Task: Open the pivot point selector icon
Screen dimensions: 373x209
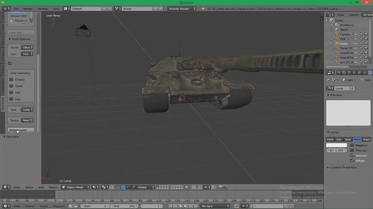Action: coord(105,188)
